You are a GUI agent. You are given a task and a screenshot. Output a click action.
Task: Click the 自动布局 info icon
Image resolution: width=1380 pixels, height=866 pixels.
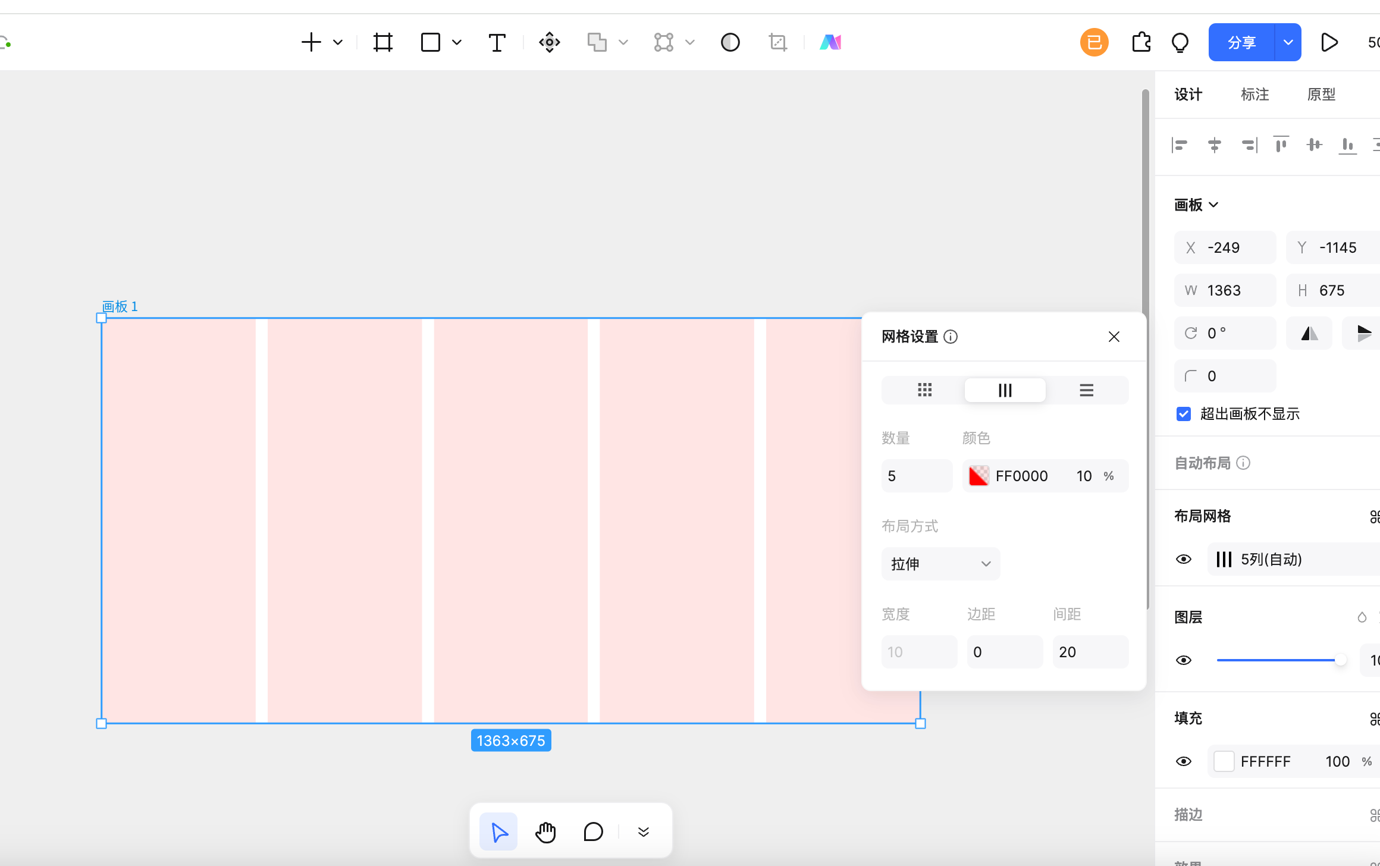pos(1243,463)
